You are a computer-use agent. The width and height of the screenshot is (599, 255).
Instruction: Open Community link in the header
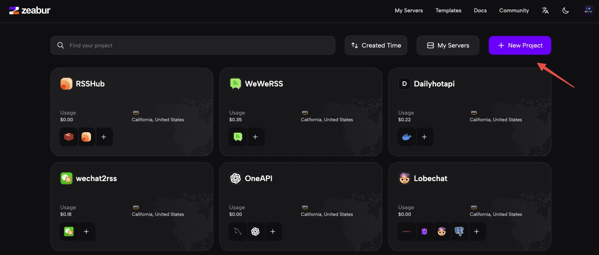514,10
